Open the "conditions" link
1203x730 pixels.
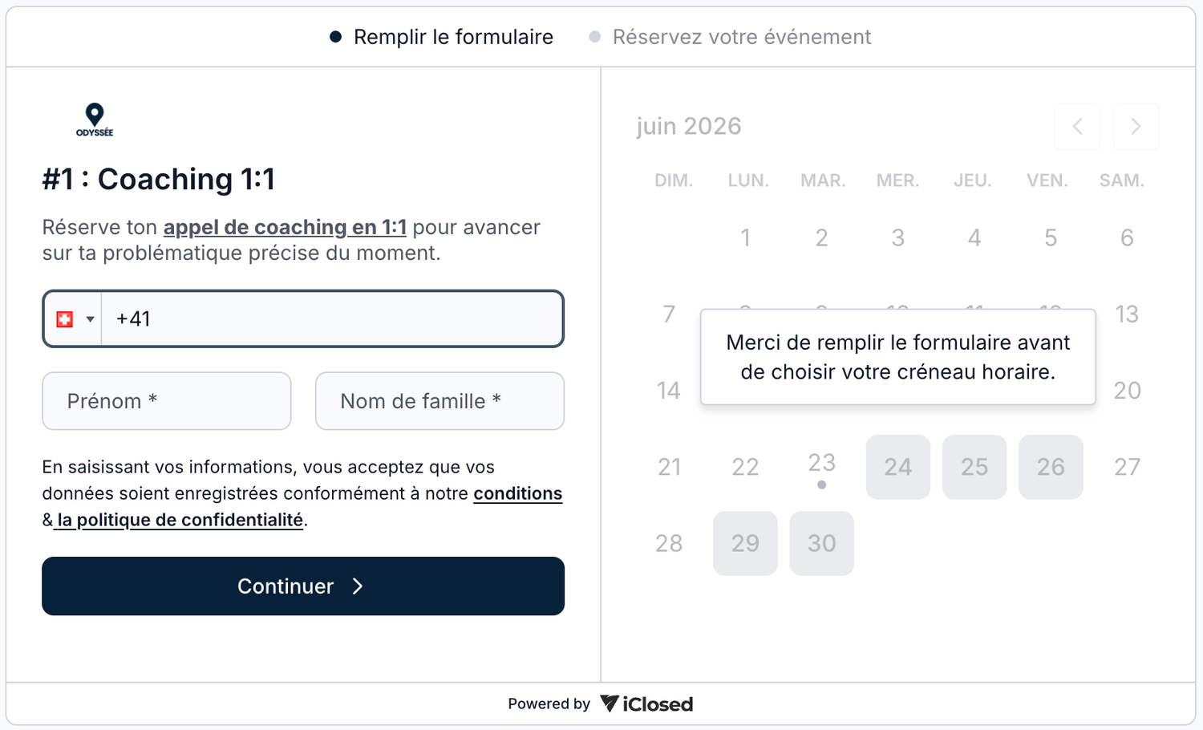coord(518,493)
